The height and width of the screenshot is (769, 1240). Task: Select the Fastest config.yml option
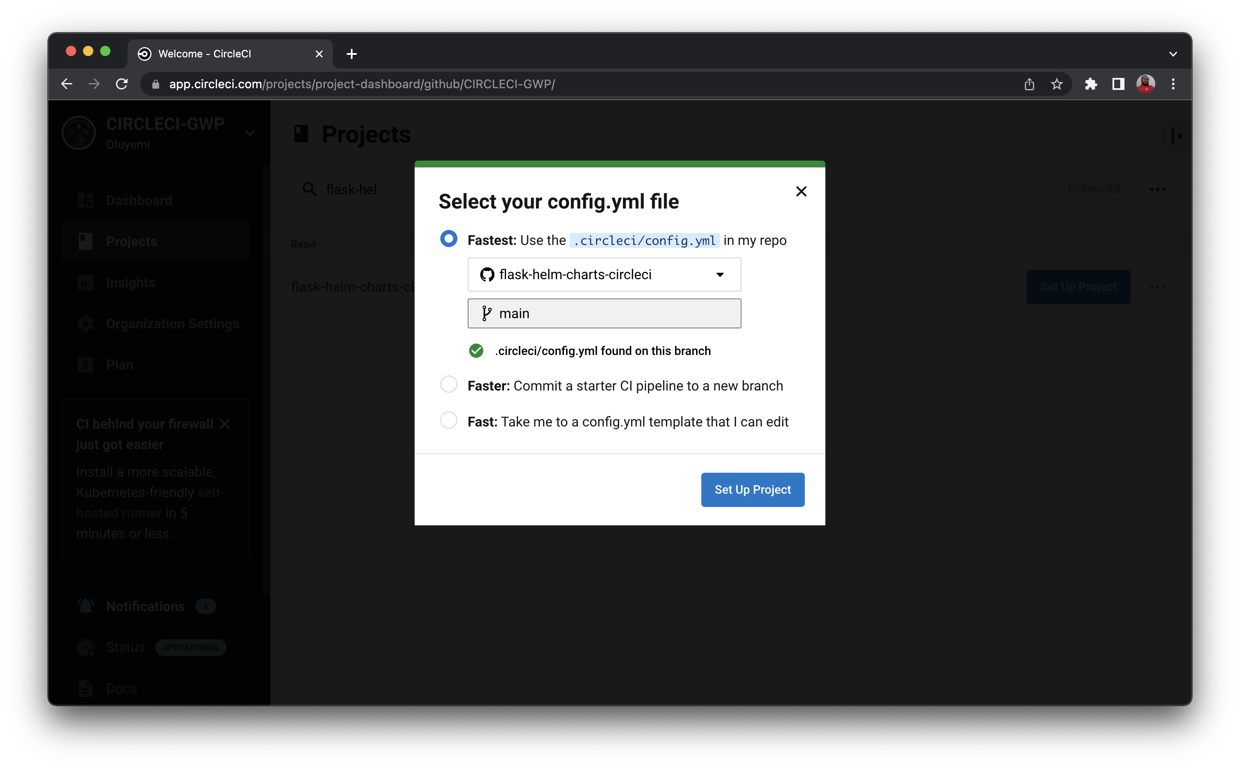coord(448,238)
